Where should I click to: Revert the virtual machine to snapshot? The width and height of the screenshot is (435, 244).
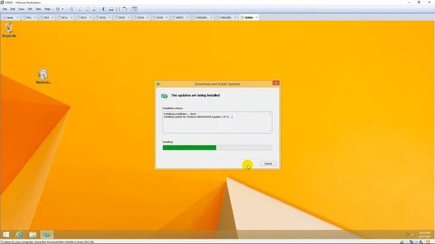tap(88, 9)
